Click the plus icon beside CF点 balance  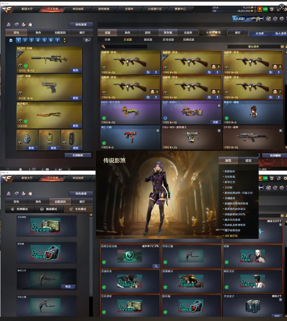click(255, 8)
